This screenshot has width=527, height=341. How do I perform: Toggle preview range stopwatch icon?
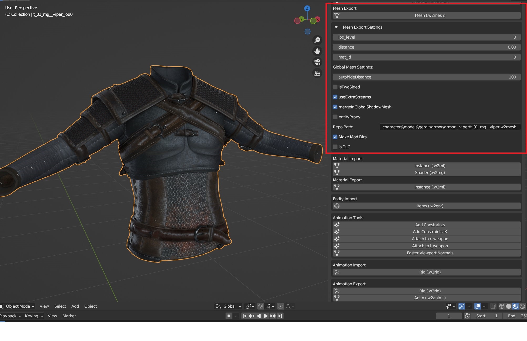467,316
